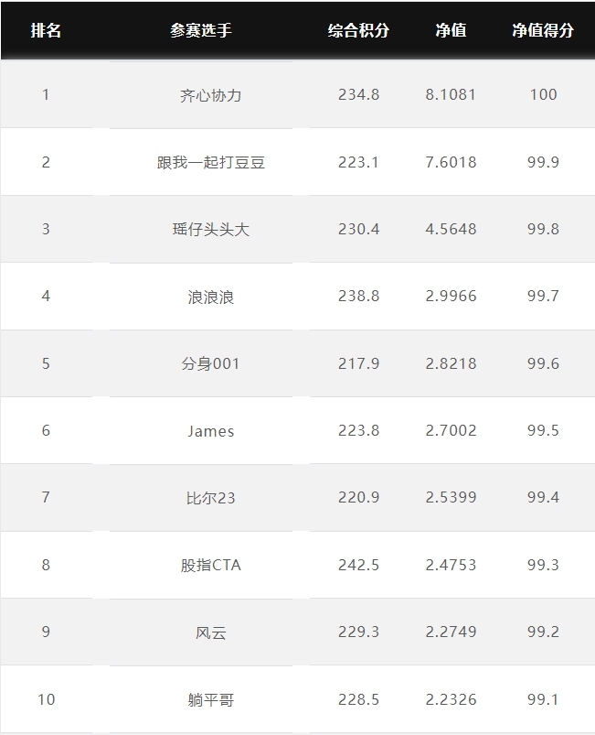
Task: Select the 综合积分 column header
Action: 358,30
